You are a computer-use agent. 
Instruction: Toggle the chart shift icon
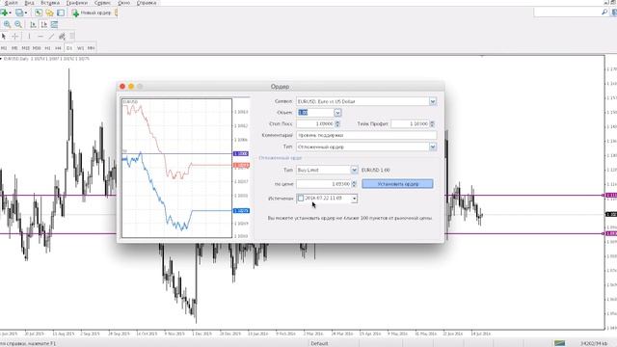43,24
